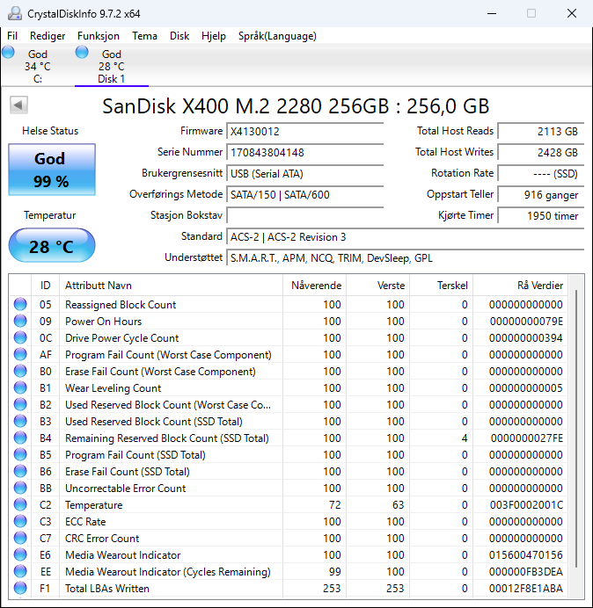Screen dimensions: 593x608
Task: Click the serial number field 170843804148
Action: click(305, 152)
